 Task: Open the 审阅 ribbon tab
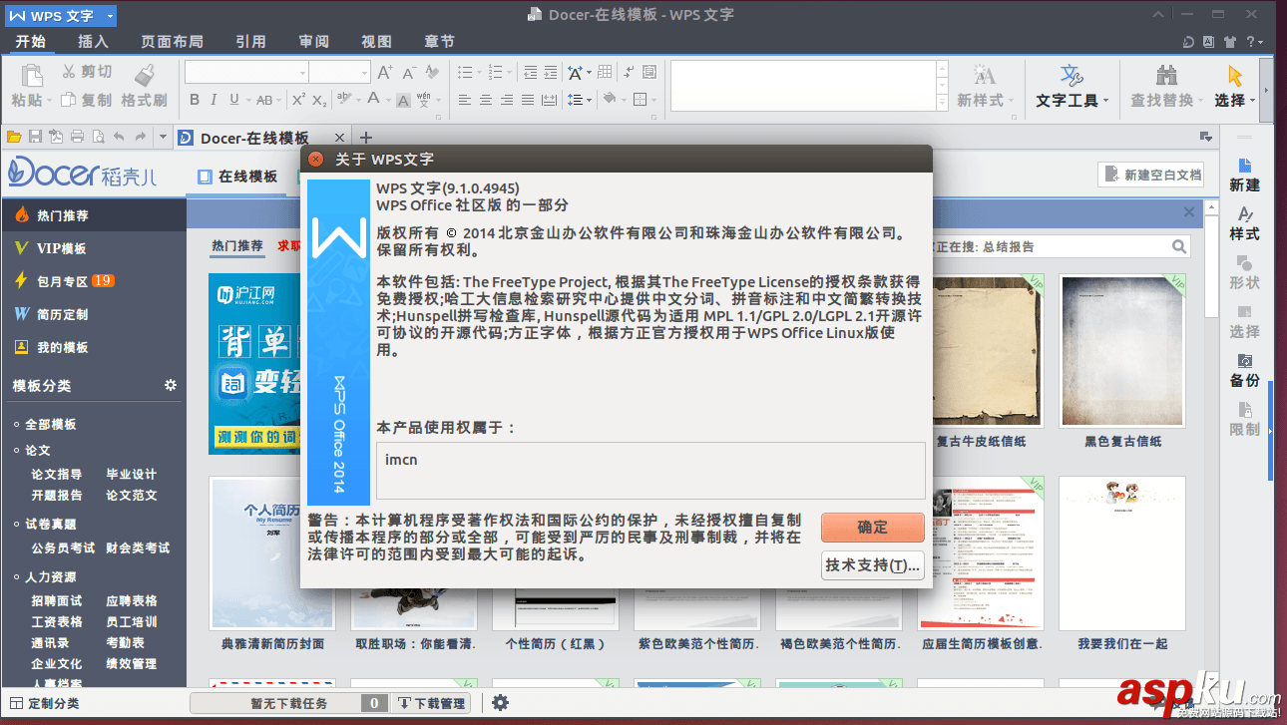coord(313,41)
